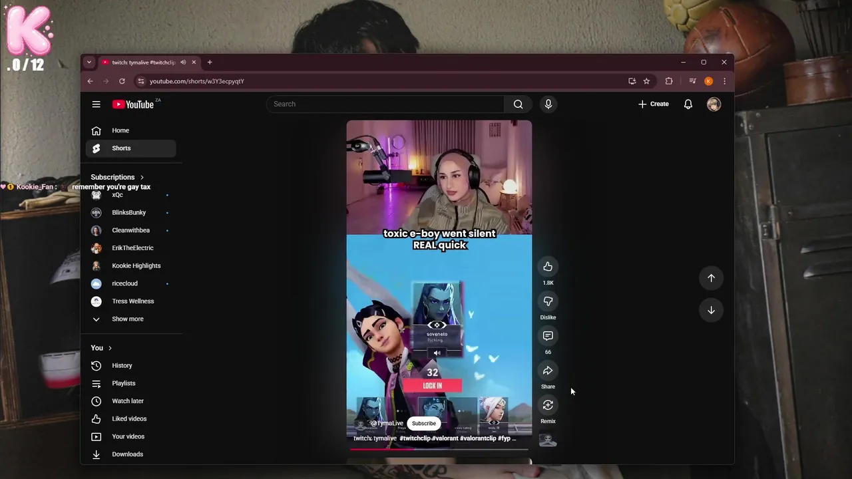This screenshot has width=852, height=479.
Task: Open Chrome three-dot menu
Action: (x=724, y=81)
